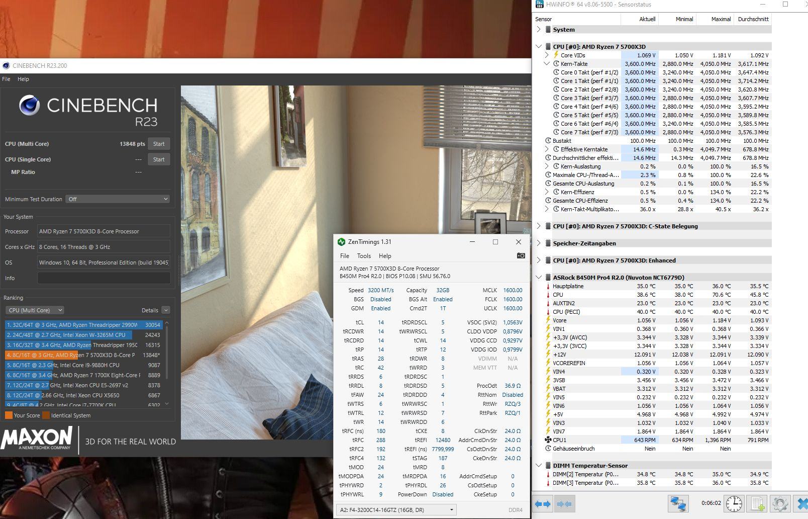Open Cinebench File menu
The image size is (808, 519).
(6, 79)
